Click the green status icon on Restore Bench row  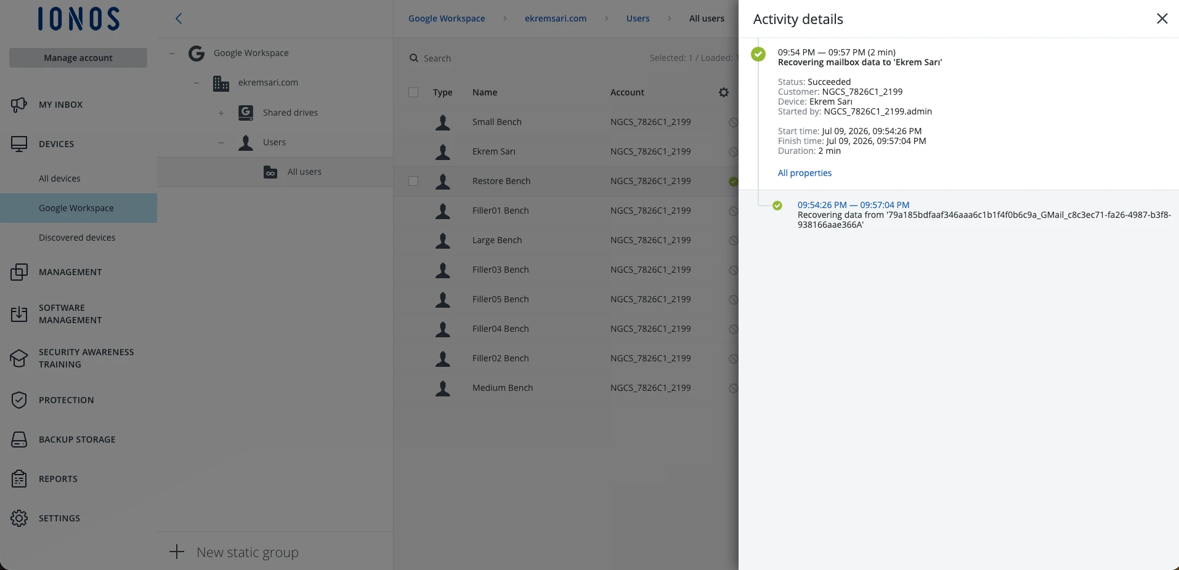click(x=733, y=181)
